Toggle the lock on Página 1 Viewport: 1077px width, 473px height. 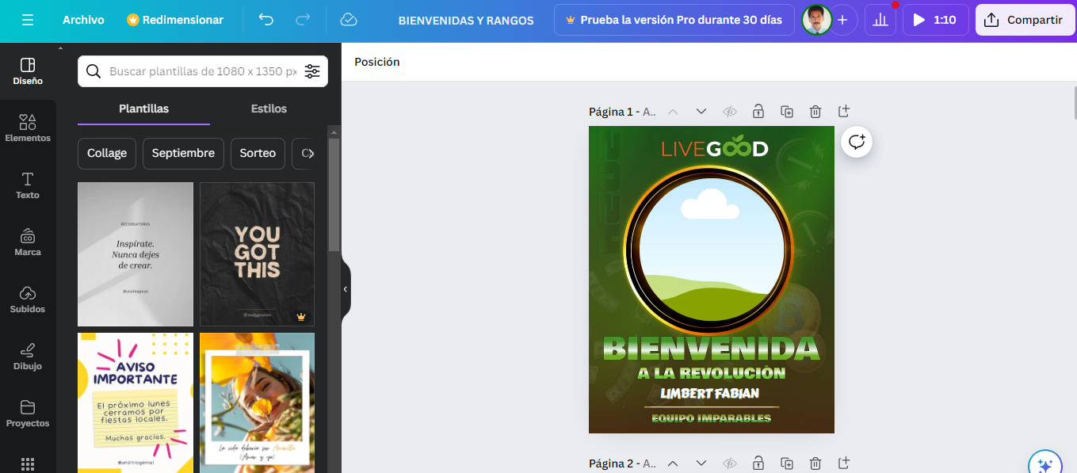(x=758, y=112)
